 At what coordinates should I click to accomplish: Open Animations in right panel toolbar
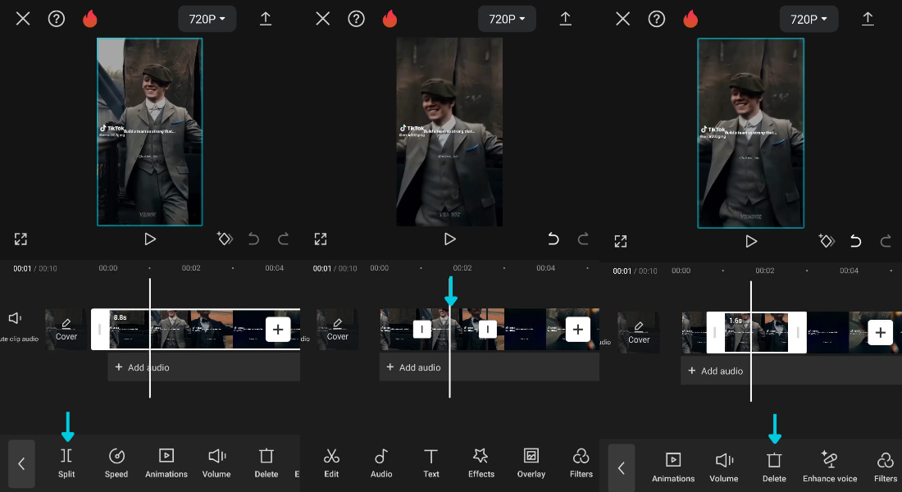click(x=673, y=467)
